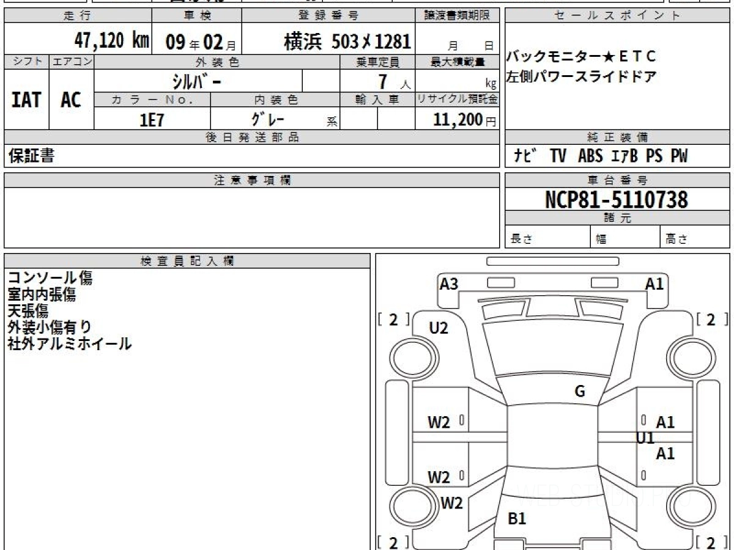Select the 内装色 header cell
Screen dimensions: 734x550
275,100
